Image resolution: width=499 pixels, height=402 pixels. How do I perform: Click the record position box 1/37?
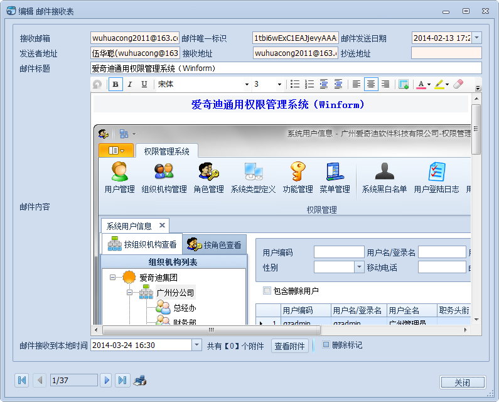(74, 380)
